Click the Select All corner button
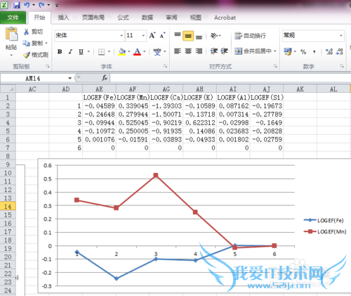 click(x=8, y=89)
